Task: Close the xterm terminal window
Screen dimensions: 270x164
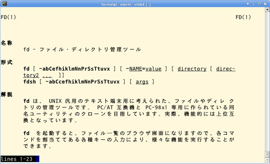Action: (265, 4)
